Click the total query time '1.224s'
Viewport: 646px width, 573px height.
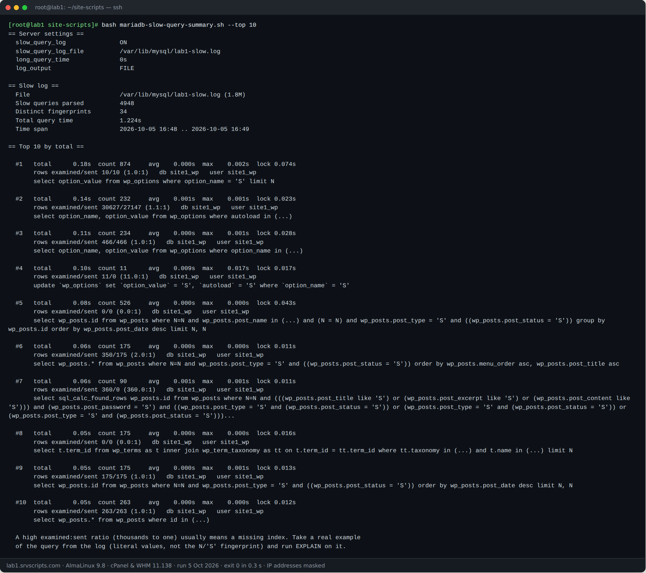click(130, 120)
